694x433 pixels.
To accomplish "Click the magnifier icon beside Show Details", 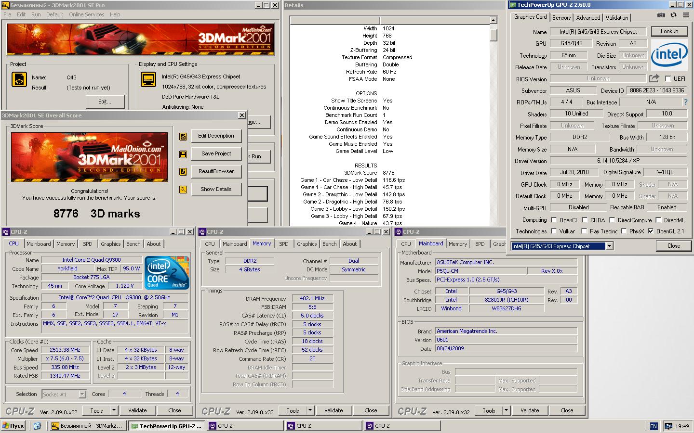I will point(183,190).
